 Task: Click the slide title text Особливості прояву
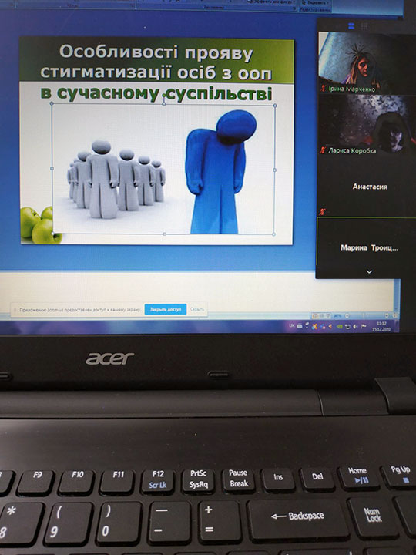pyautogui.click(x=156, y=52)
